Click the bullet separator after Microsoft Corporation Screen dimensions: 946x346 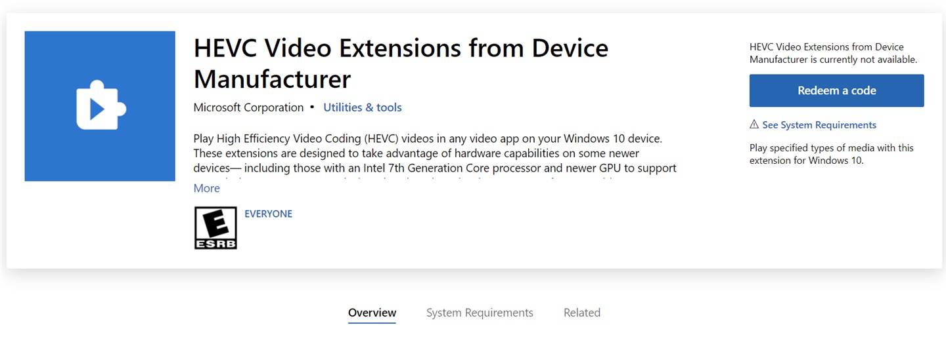point(312,106)
